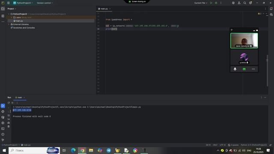Expand the .venv folder
This screenshot has height=154, width=274.
12,18
